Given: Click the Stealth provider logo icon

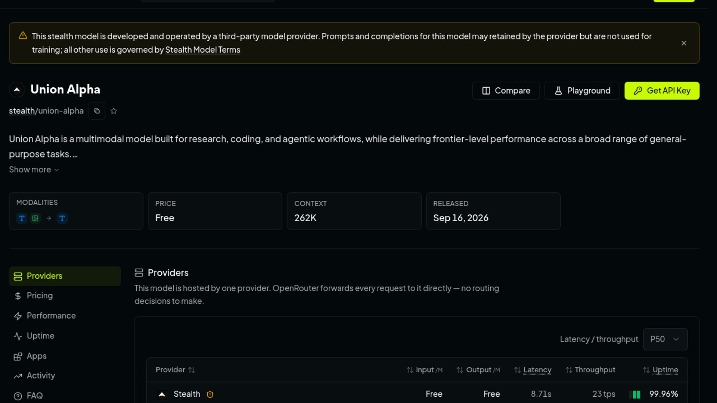Looking at the screenshot, I should tap(162, 394).
